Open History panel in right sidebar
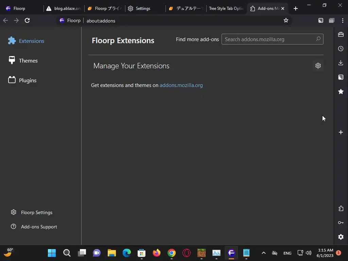The image size is (348, 261). coord(341,49)
